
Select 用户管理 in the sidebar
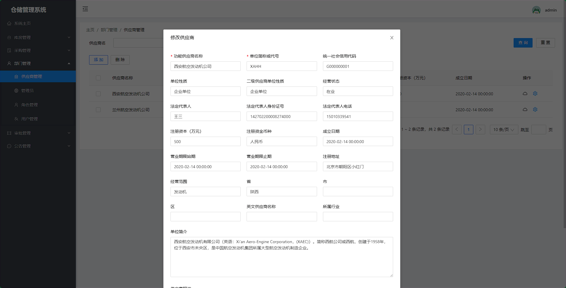point(38,119)
